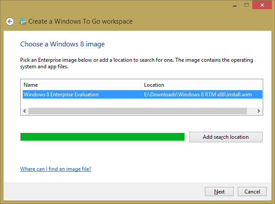Click the horizontal scrollbar thumb in list
Image resolution: width=275 pixels, height=204 pixels.
tap(137, 111)
